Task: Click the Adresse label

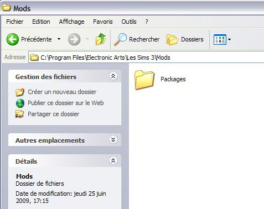Action: (x=15, y=57)
